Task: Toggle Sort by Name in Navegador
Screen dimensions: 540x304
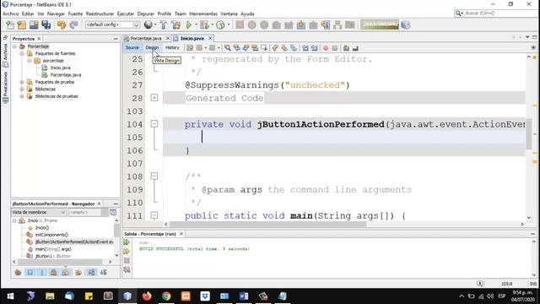Action: tap(91, 272)
